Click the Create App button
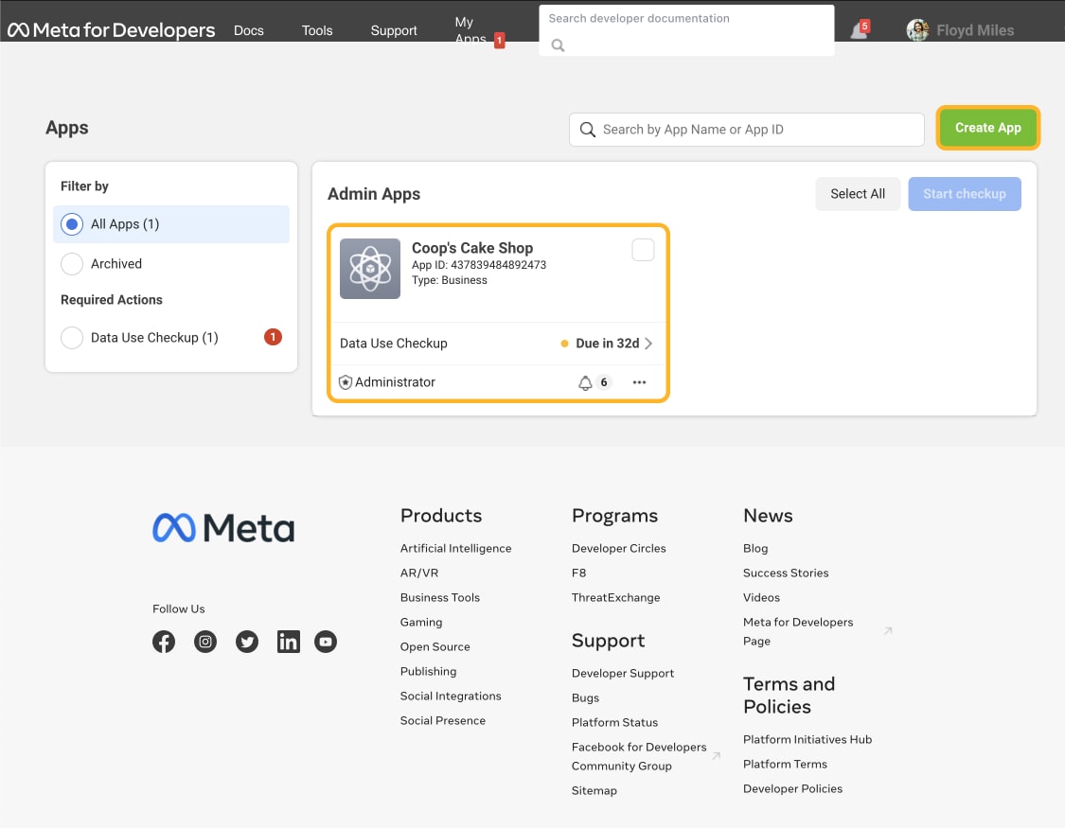This screenshot has height=829, width=1065. (987, 128)
